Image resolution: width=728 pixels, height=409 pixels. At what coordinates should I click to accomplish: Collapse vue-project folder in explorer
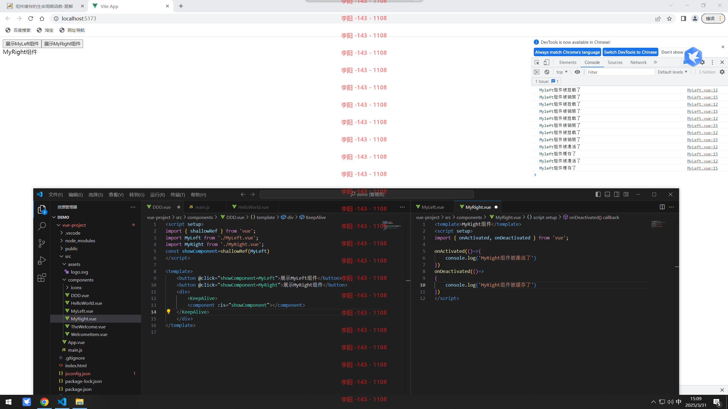(x=59, y=225)
